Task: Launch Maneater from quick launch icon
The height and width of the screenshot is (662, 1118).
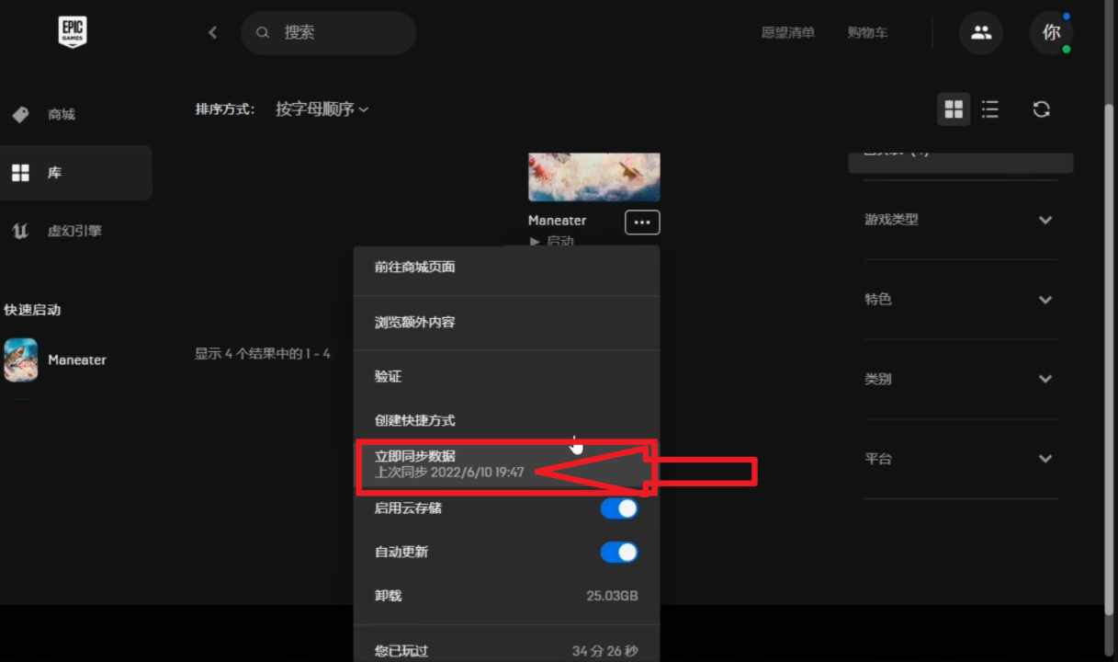Action: (x=20, y=360)
